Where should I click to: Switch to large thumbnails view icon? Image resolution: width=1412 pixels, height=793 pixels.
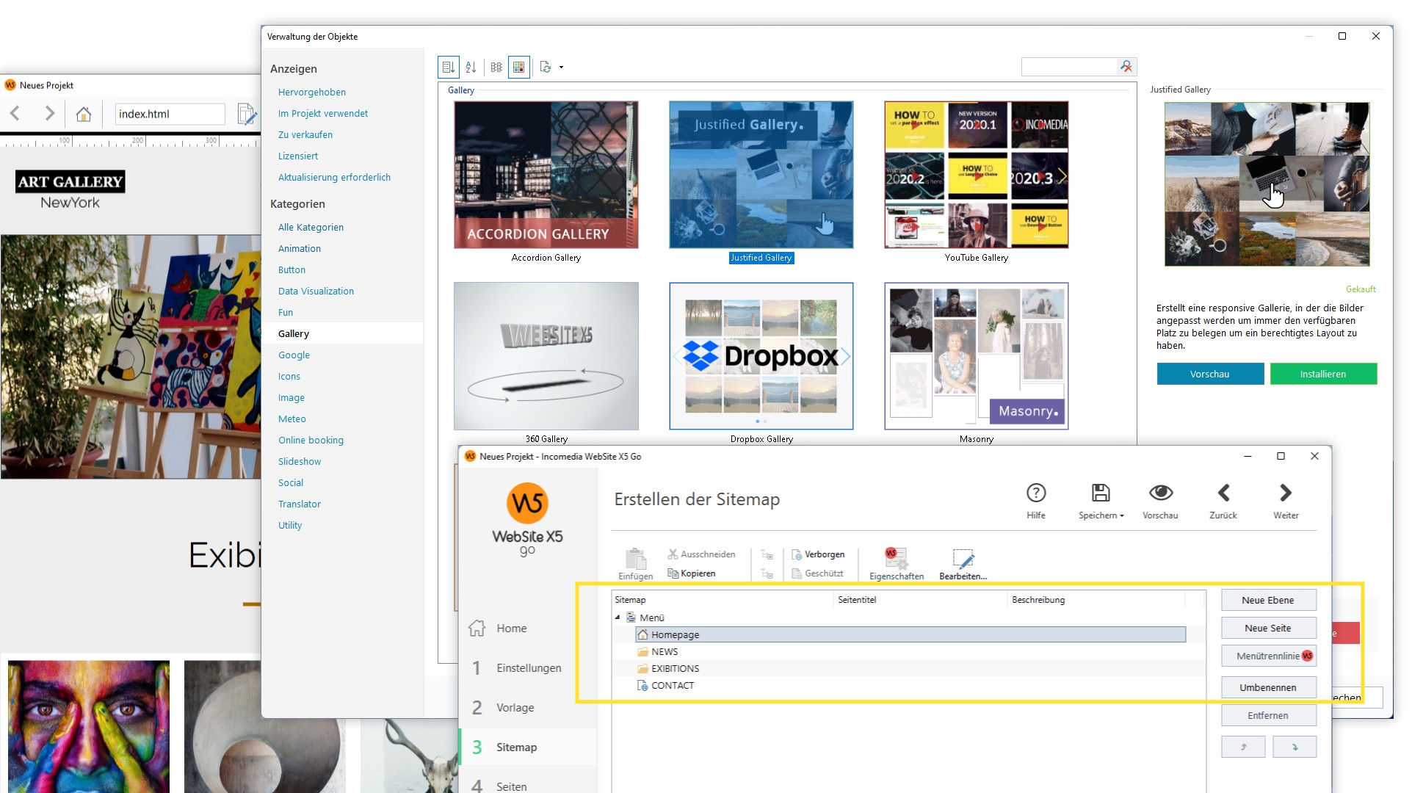tap(518, 67)
